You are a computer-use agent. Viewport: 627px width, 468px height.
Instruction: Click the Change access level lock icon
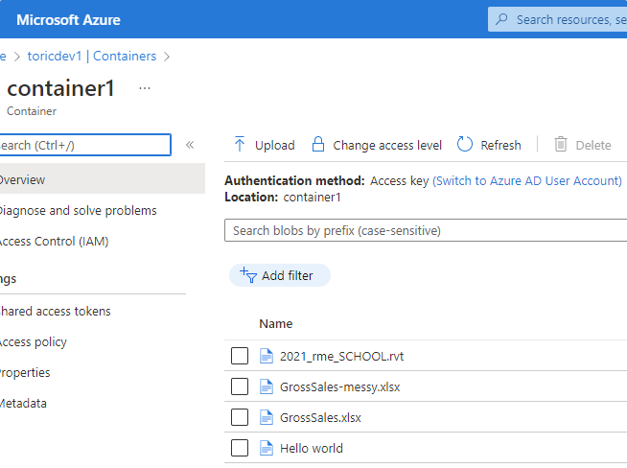[x=318, y=145]
